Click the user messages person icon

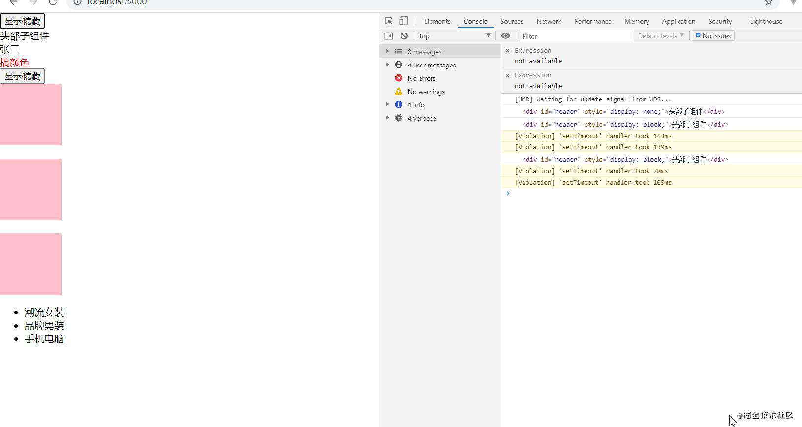(x=399, y=65)
